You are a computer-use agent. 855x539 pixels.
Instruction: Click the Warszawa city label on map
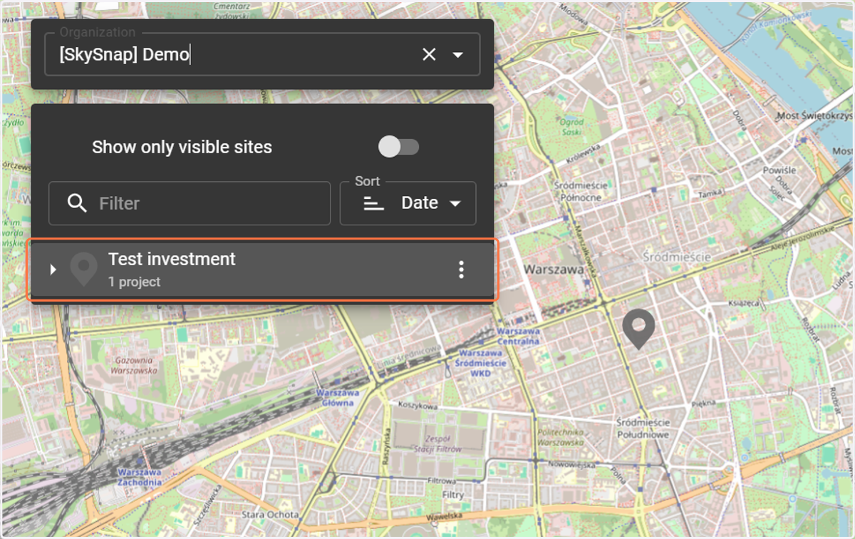[x=554, y=269]
